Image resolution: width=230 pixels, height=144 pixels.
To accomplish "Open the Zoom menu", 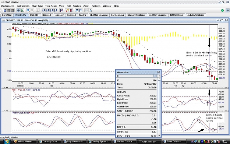I will [86, 6].
